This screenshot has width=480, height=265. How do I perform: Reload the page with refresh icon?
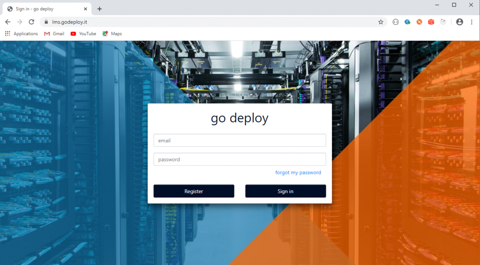[31, 22]
